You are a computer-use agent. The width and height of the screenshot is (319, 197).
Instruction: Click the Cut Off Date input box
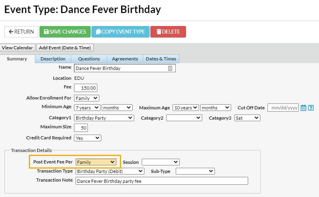[x=283, y=108]
